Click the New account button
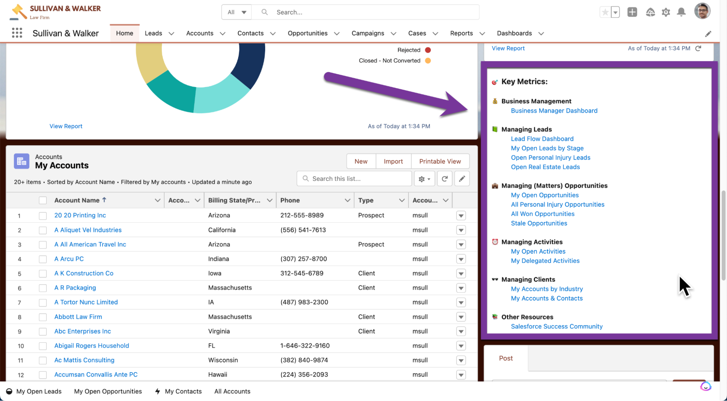 [361, 161]
